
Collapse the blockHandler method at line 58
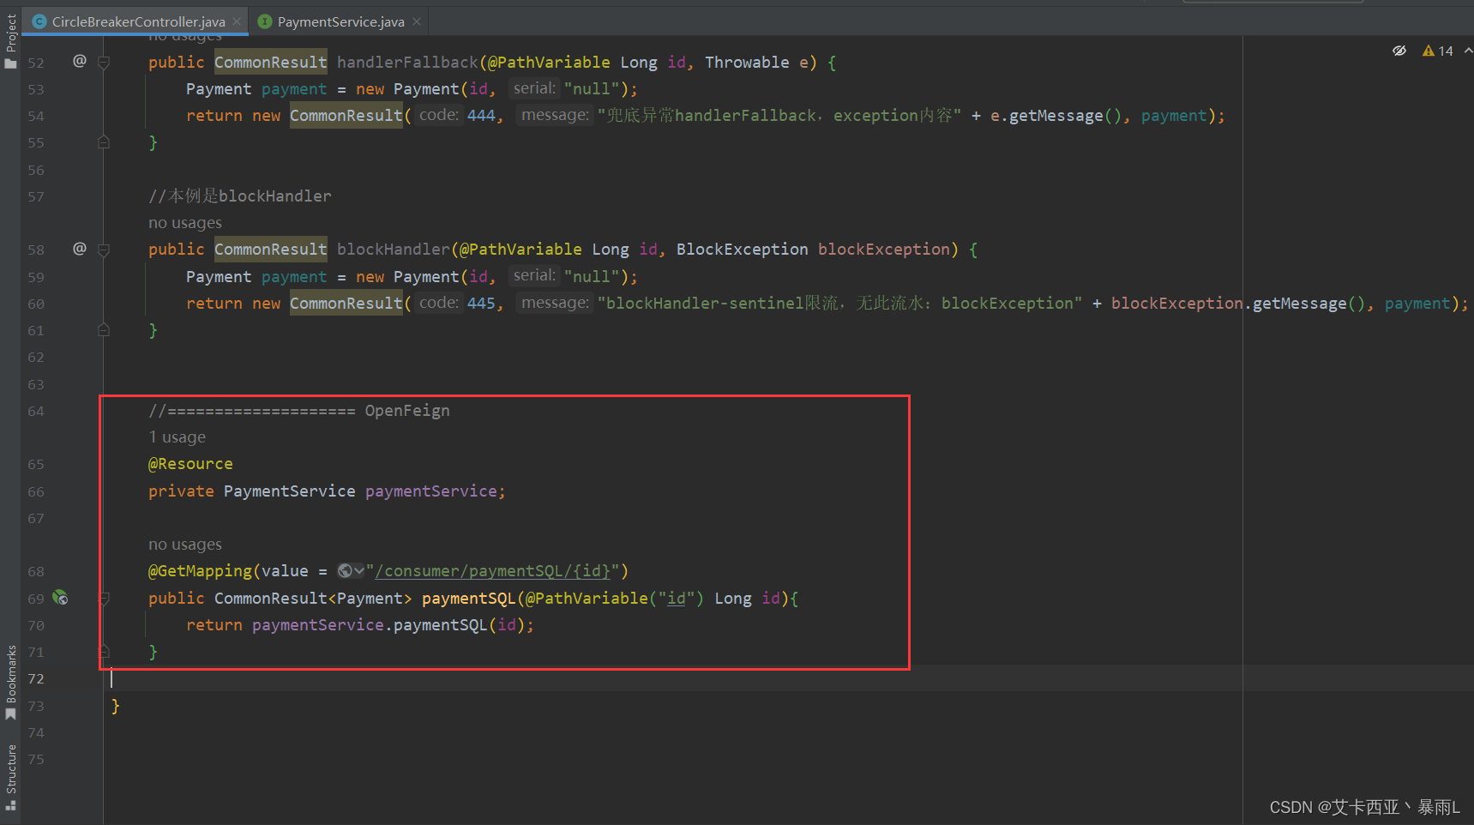pyautogui.click(x=104, y=250)
